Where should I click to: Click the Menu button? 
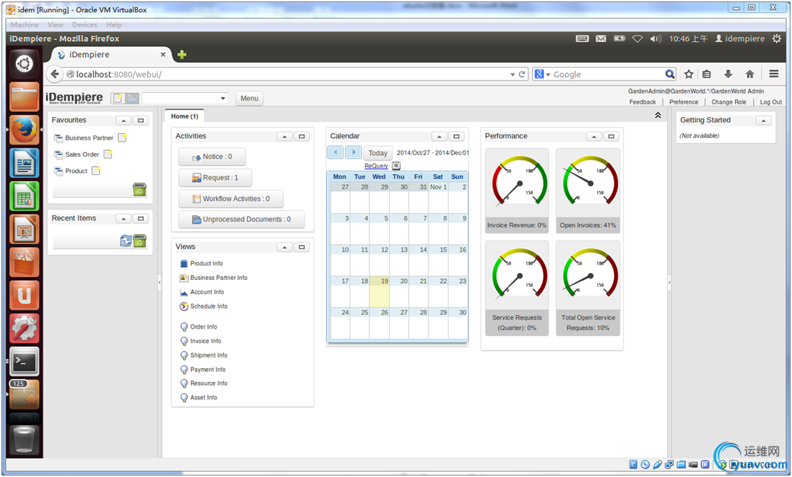point(249,98)
